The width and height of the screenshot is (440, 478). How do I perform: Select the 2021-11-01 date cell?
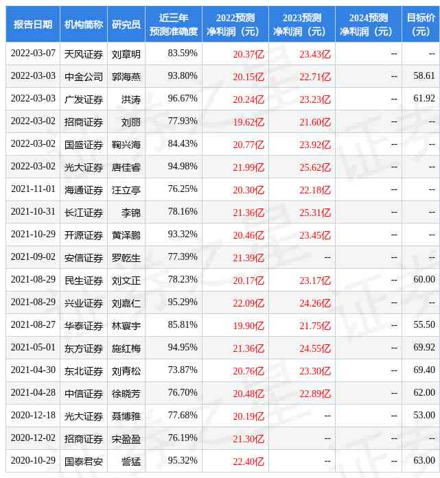[33, 189]
